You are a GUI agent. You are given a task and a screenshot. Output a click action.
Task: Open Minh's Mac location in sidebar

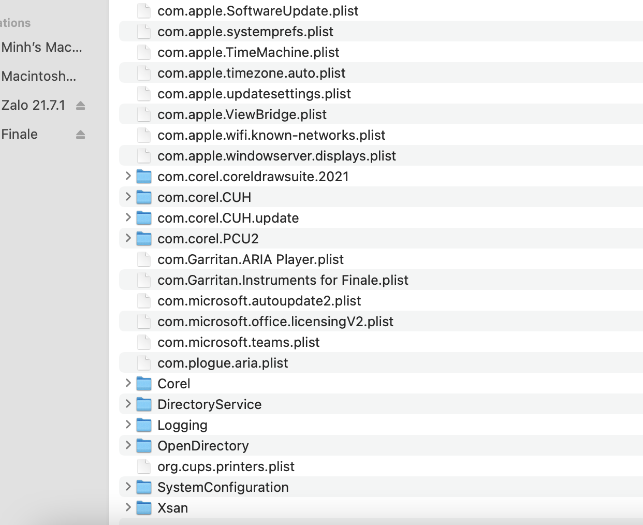[41, 48]
